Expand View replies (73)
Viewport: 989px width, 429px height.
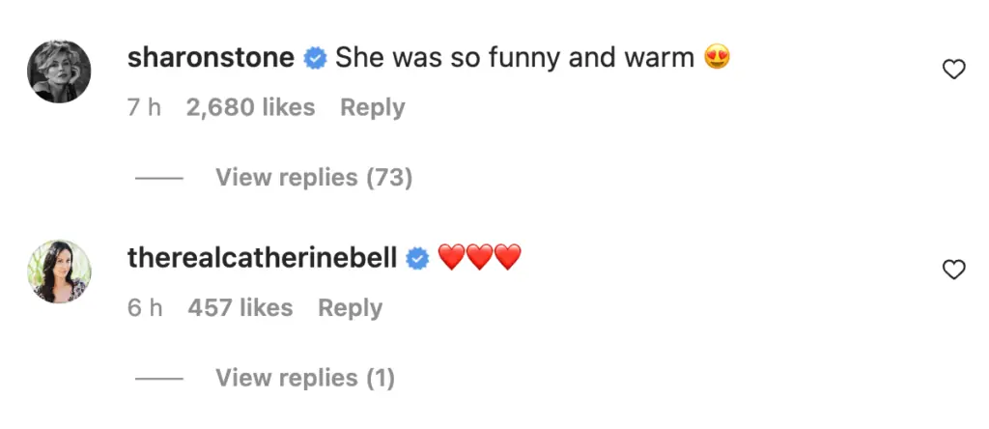coord(314,178)
